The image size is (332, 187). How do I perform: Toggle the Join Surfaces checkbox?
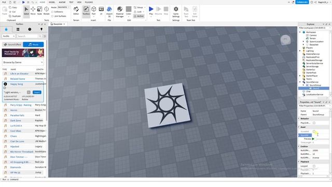tap(52, 16)
